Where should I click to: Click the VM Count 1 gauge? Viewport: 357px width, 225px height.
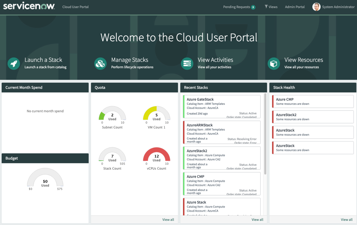pyautogui.click(x=157, y=113)
